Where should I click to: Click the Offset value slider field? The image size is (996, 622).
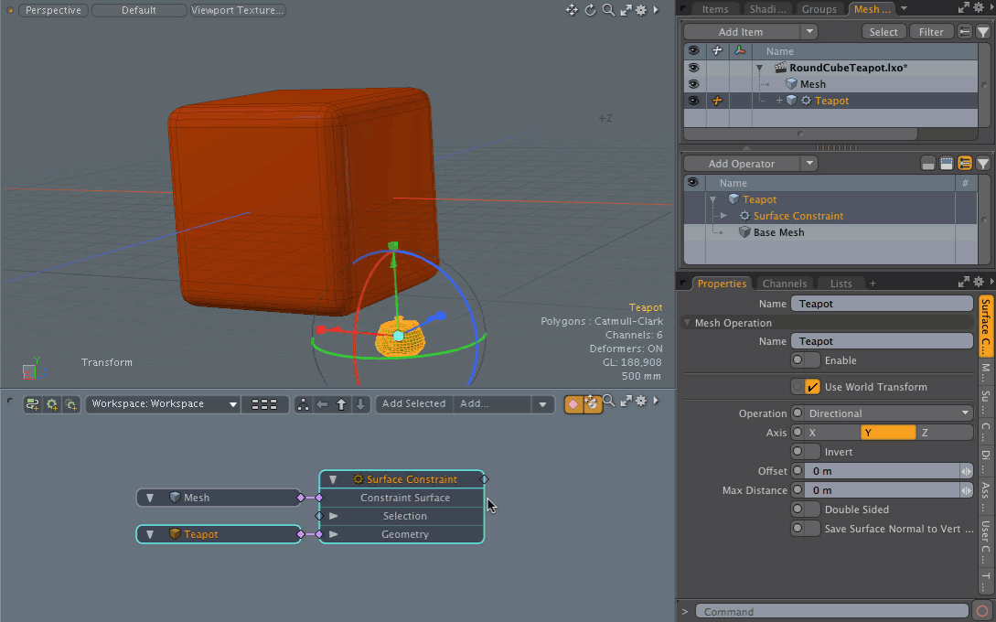(x=882, y=471)
